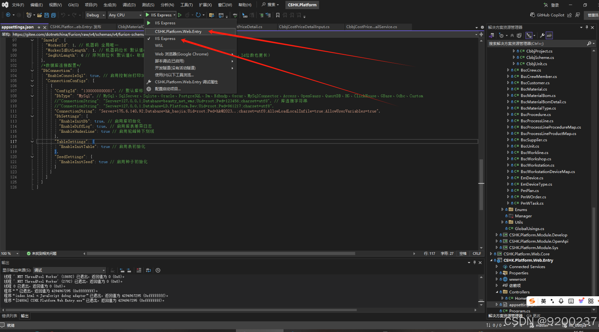Viewport: 599px width, 332px height.
Task: Click the Collapse All icon in Solution Explorer
Action: point(512,35)
